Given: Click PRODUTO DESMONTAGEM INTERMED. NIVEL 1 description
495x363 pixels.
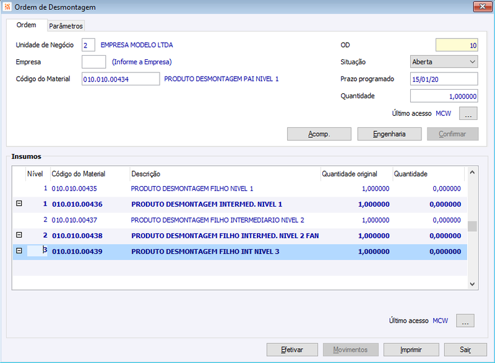Looking at the screenshot, I should [207, 204].
